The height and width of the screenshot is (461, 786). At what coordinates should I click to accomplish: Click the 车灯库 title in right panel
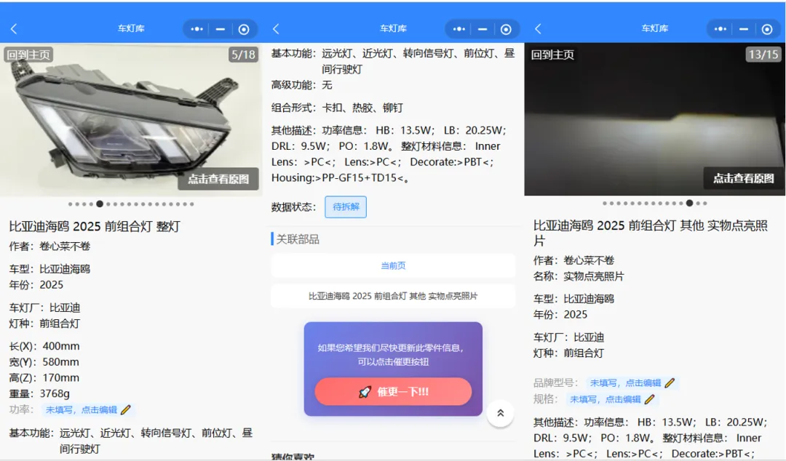pyautogui.click(x=655, y=28)
